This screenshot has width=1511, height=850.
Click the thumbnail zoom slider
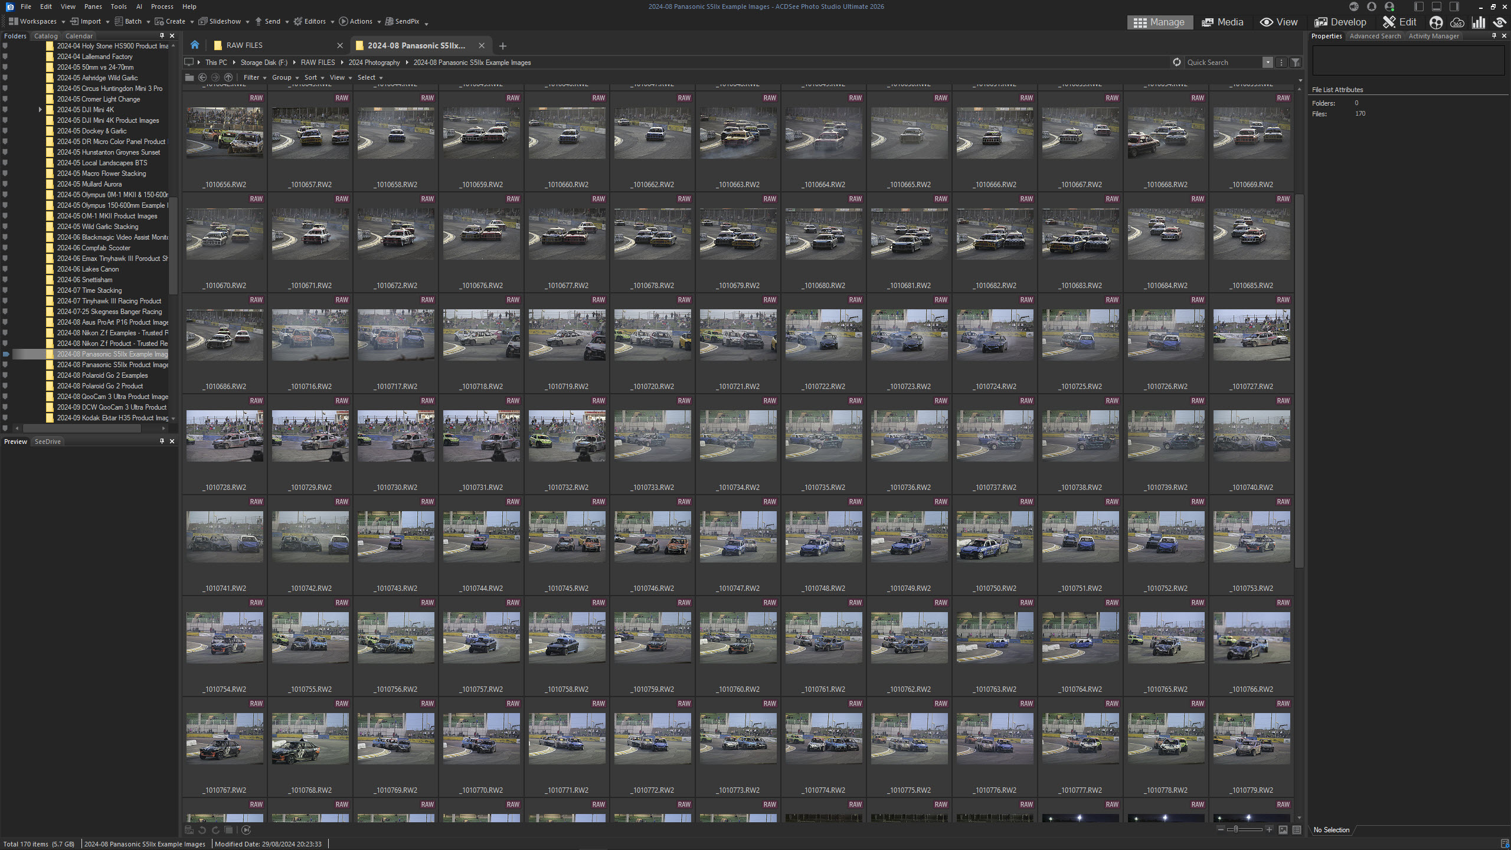tap(1236, 829)
